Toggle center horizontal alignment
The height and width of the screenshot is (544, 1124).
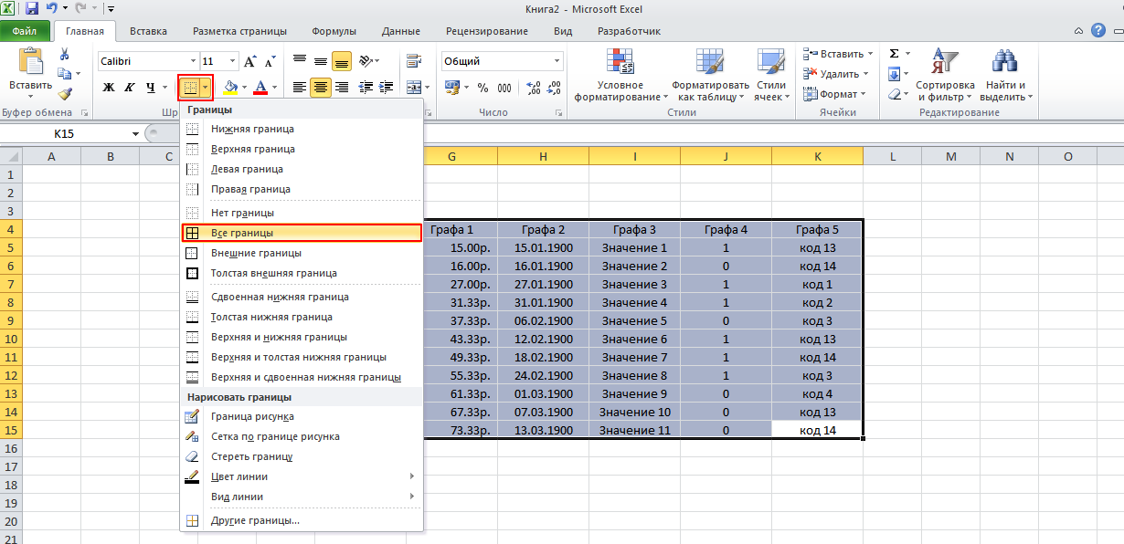[x=320, y=88]
